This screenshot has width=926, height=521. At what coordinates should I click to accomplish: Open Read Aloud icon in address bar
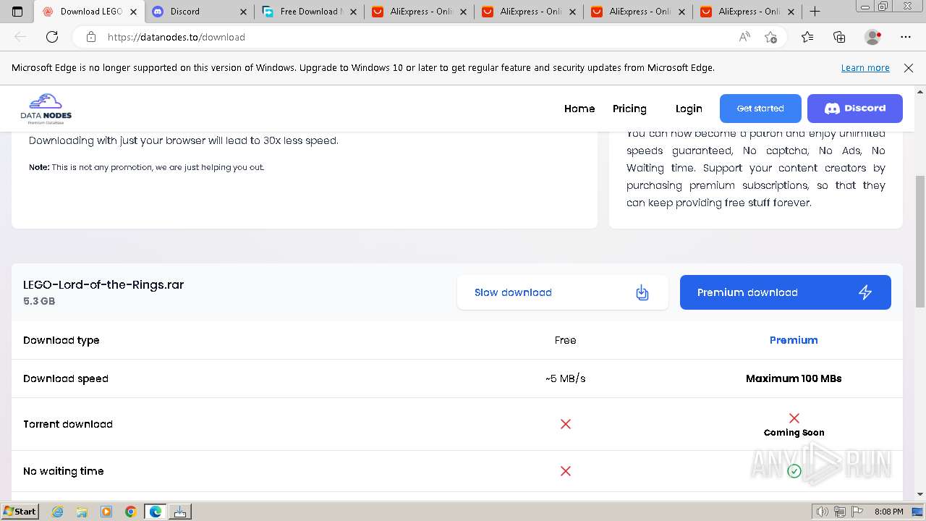[x=744, y=37]
